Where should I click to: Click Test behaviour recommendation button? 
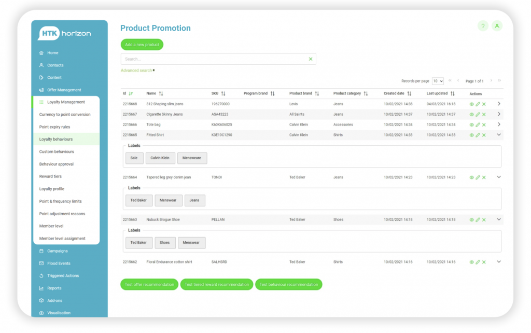click(x=288, y=285)
